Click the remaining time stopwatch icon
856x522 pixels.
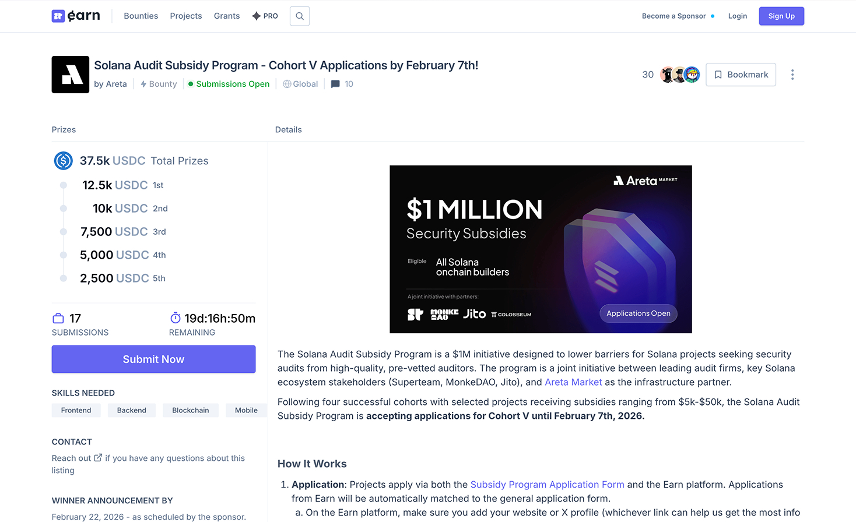click(176, 318)
